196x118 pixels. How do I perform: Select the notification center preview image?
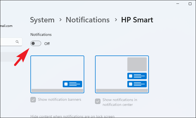coord(122,74)
